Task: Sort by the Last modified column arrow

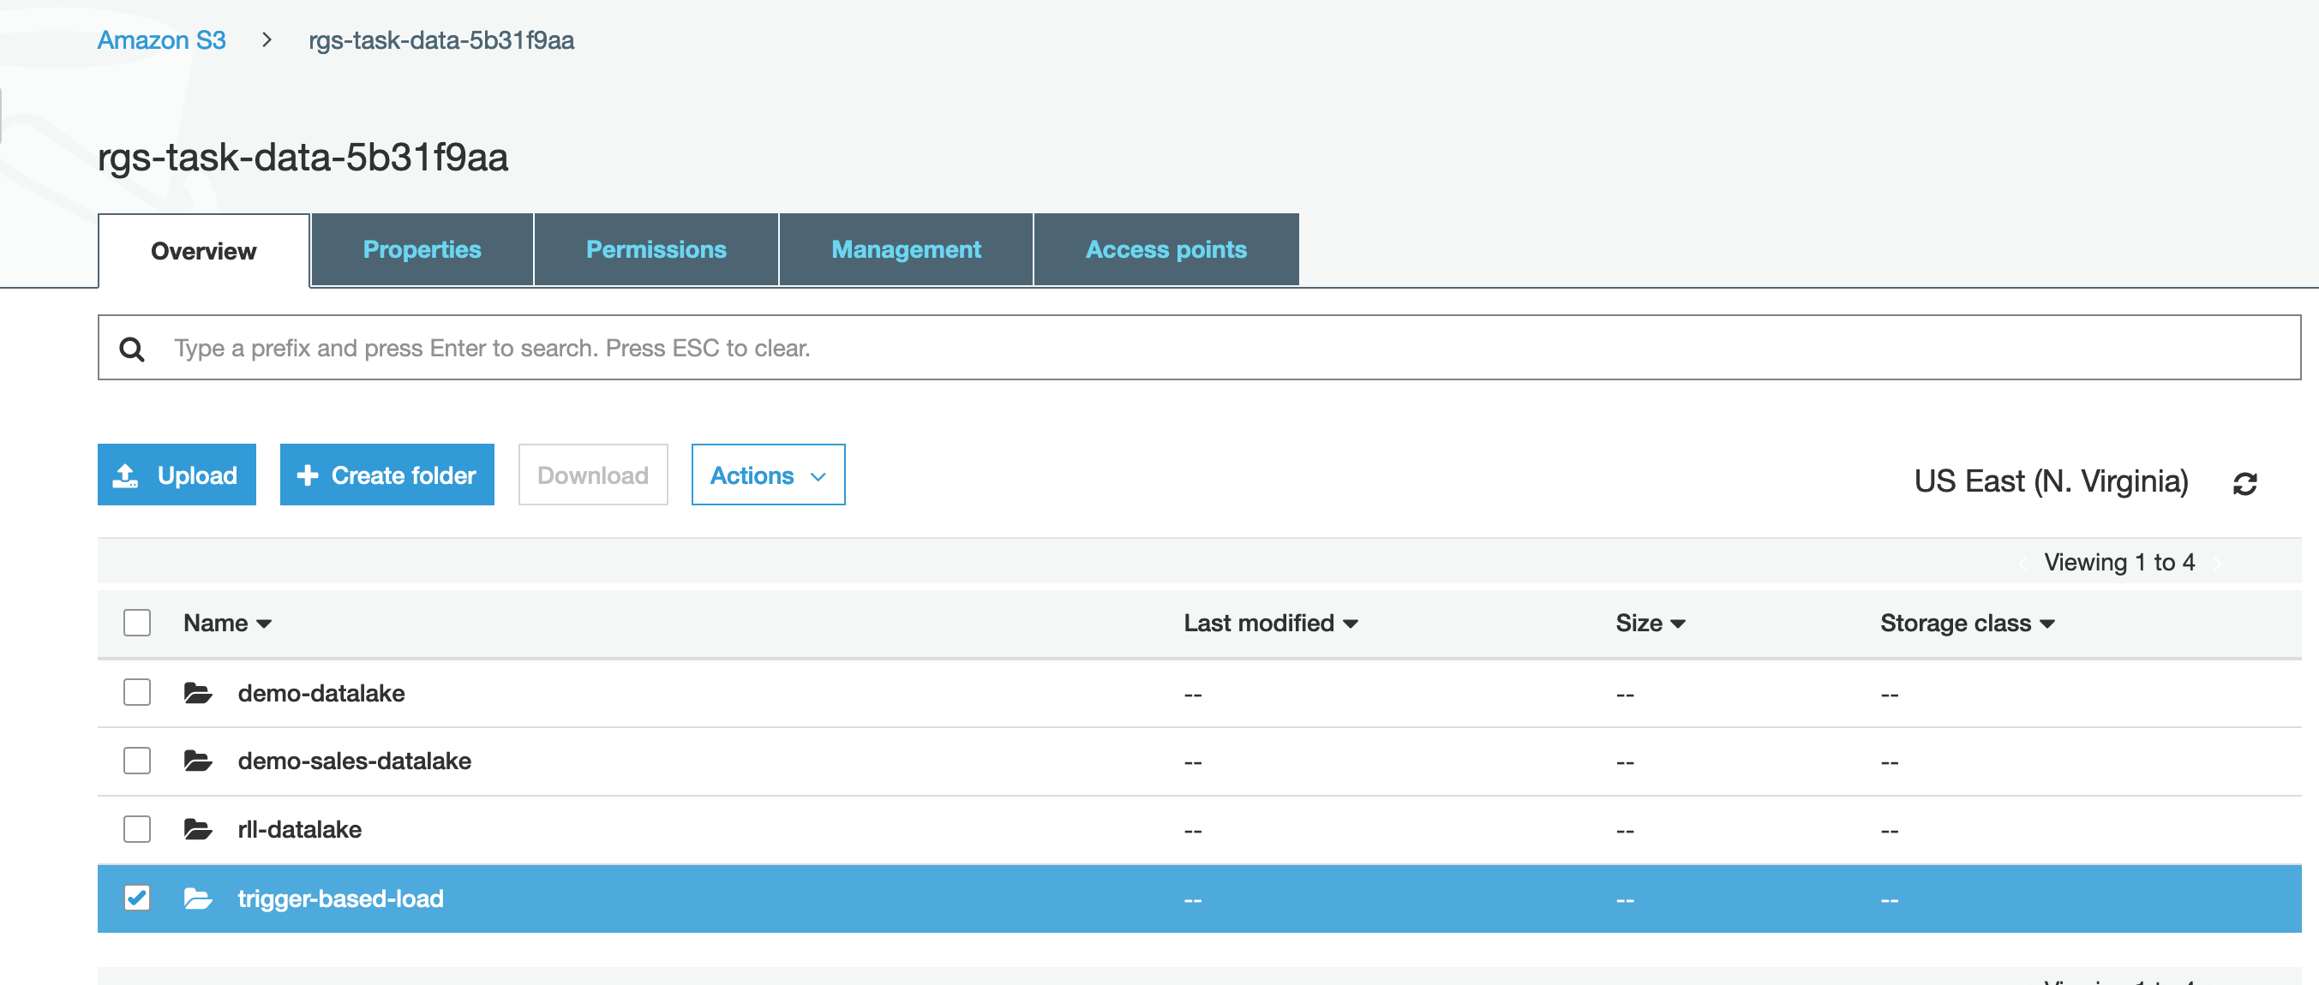Action: click(1351, 624)
